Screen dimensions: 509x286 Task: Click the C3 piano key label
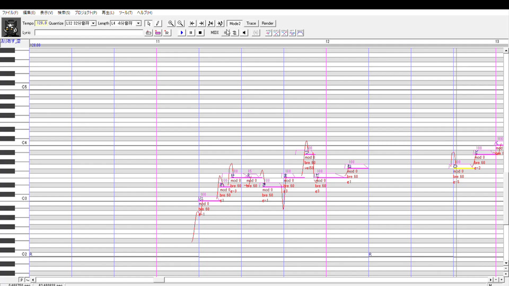pos(24,198)
